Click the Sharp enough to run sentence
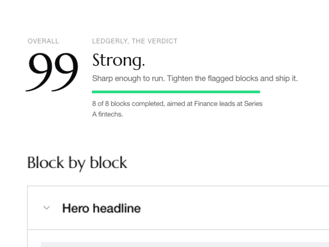The image size is (329, 247). coord(195,78)
